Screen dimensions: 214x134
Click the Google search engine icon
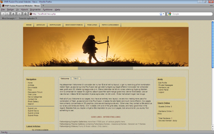[x=169, y=14]
